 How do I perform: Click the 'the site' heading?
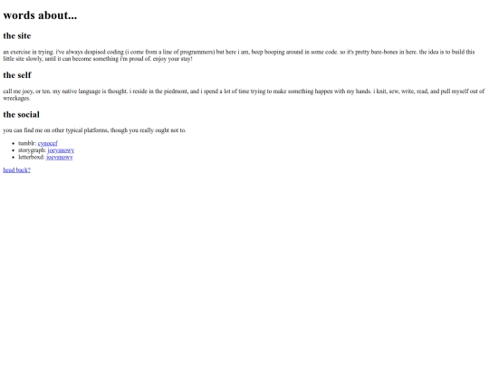coord(17,36)
